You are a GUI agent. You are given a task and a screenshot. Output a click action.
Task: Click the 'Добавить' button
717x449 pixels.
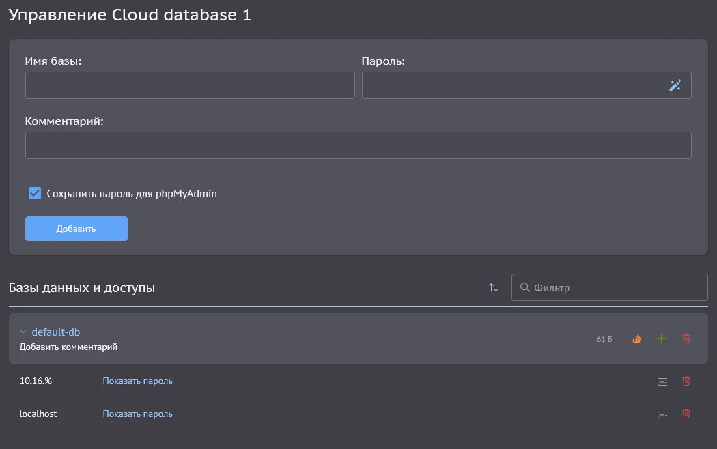pyautogui.click(x=76, y=229)
